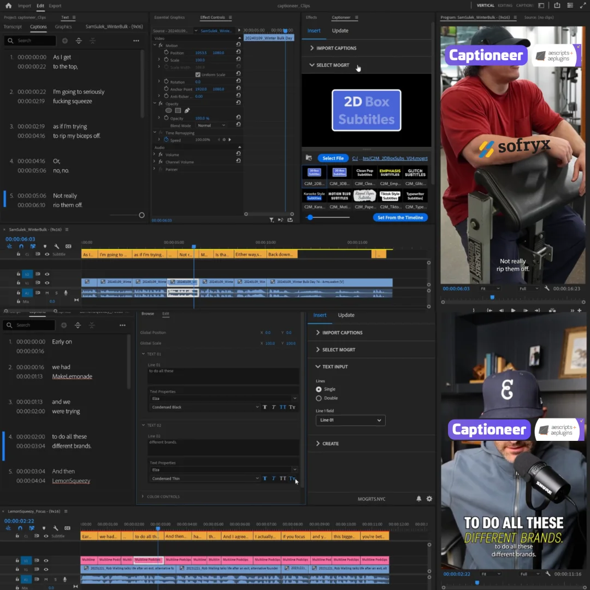Click the Captioneer notification bell icon
This screenshot has width=590, height=590.
tap(419, 499)
